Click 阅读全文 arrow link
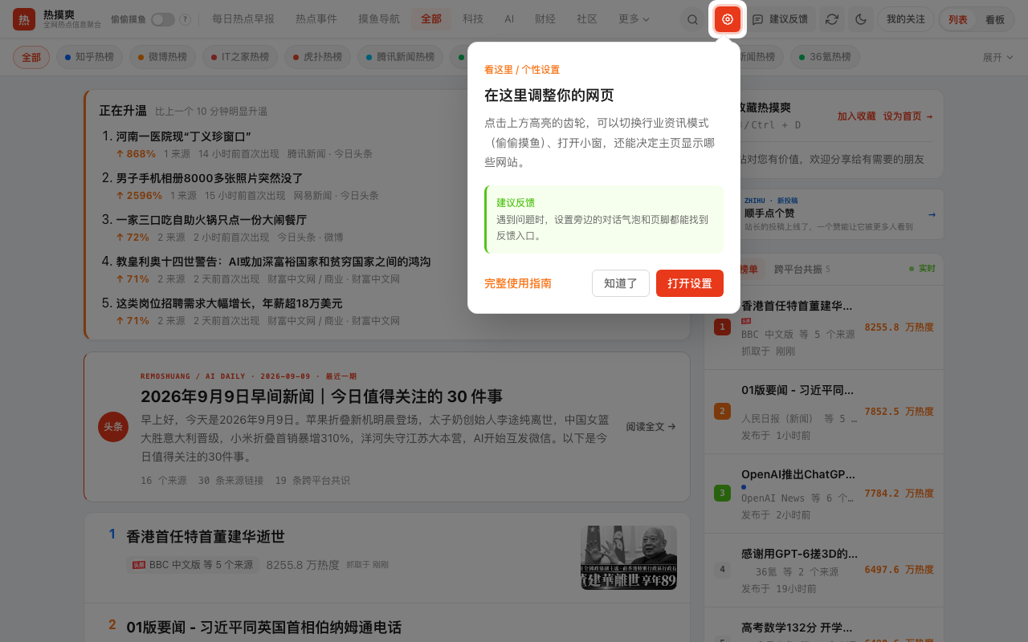The image size is (1028, 642). tap(651, 426)
